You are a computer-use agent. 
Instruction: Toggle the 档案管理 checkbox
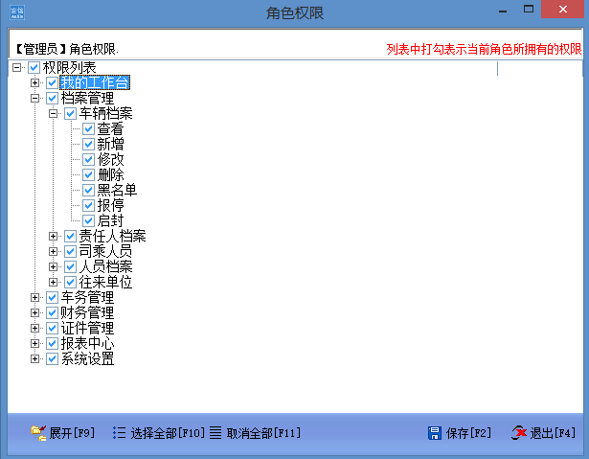(x=53, y=98)
